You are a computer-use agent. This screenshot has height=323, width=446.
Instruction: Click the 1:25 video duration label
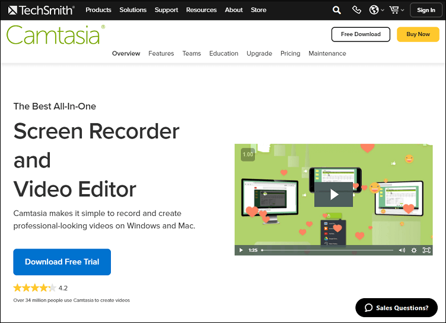coord(253,250)
